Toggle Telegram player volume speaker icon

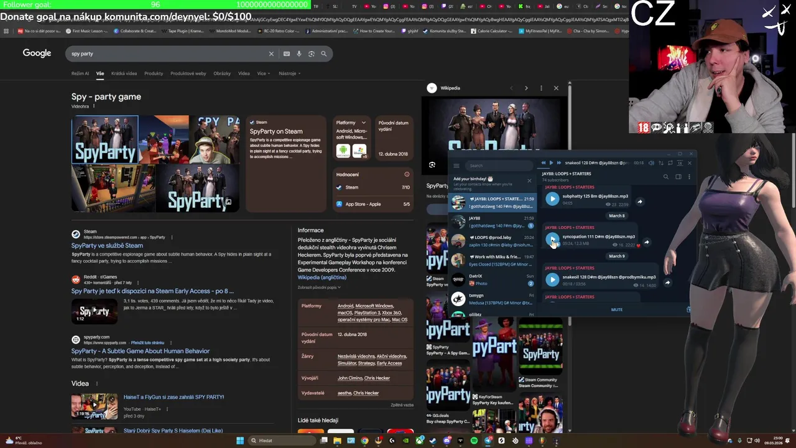point(651,163)
